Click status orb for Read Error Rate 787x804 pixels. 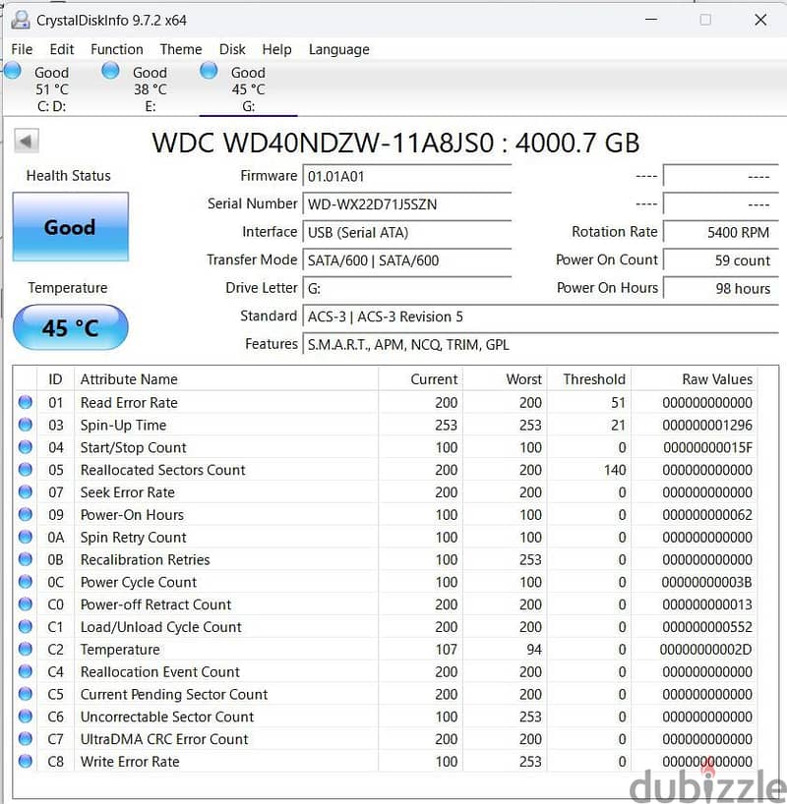(26, 402)
